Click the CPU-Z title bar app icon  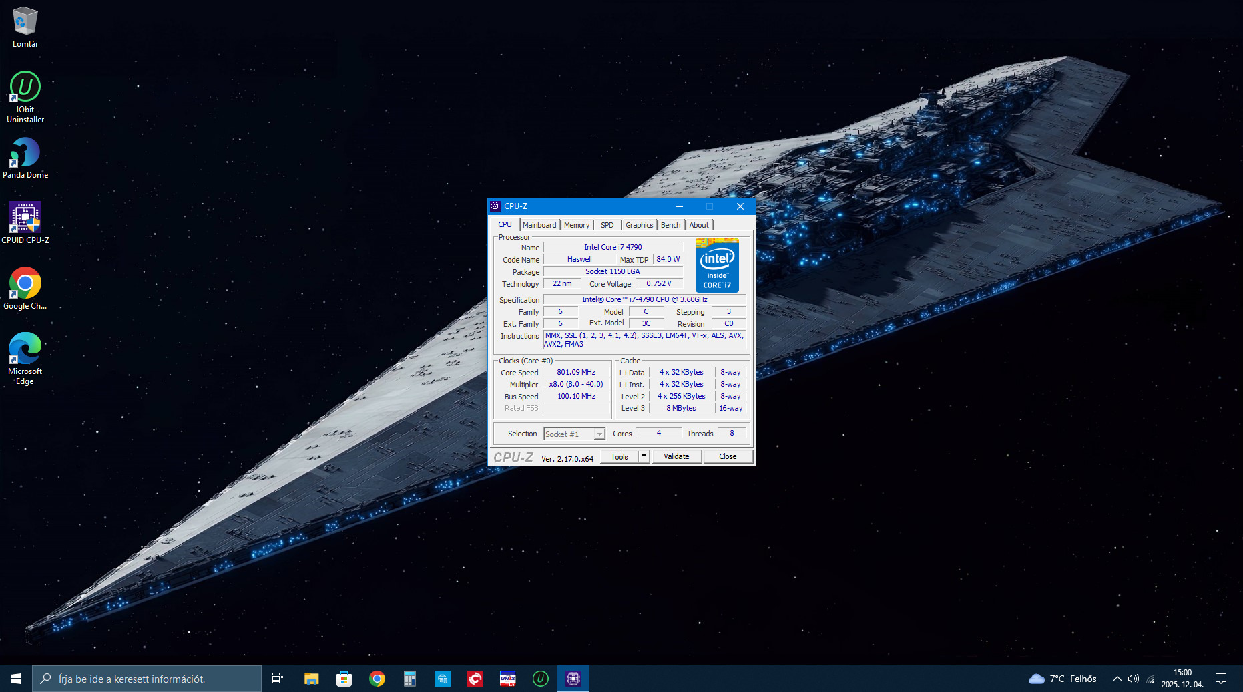pos(495,206)
